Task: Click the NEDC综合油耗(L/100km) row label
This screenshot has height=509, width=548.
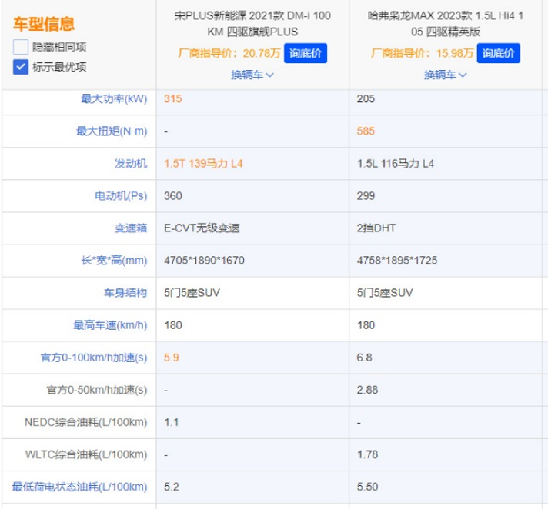Action: [x=86, y=422]
